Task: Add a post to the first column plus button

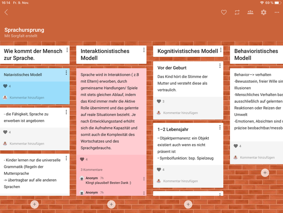Action: pyautogui.click(x=34, y=204)
